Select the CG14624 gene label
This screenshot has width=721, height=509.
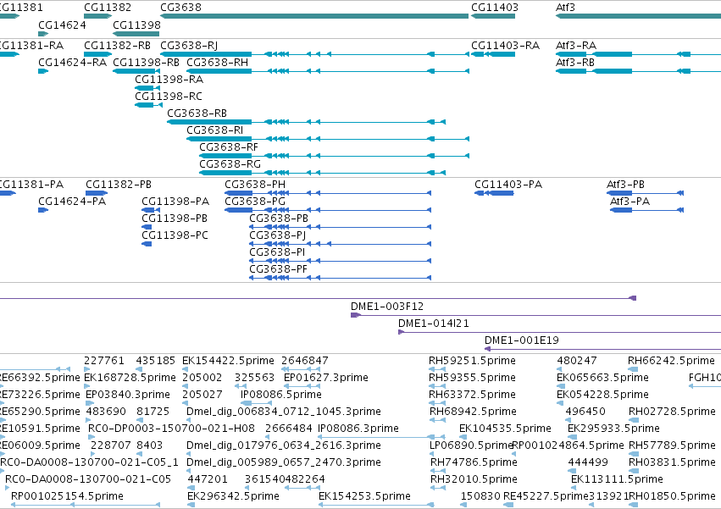pos(62,25)
